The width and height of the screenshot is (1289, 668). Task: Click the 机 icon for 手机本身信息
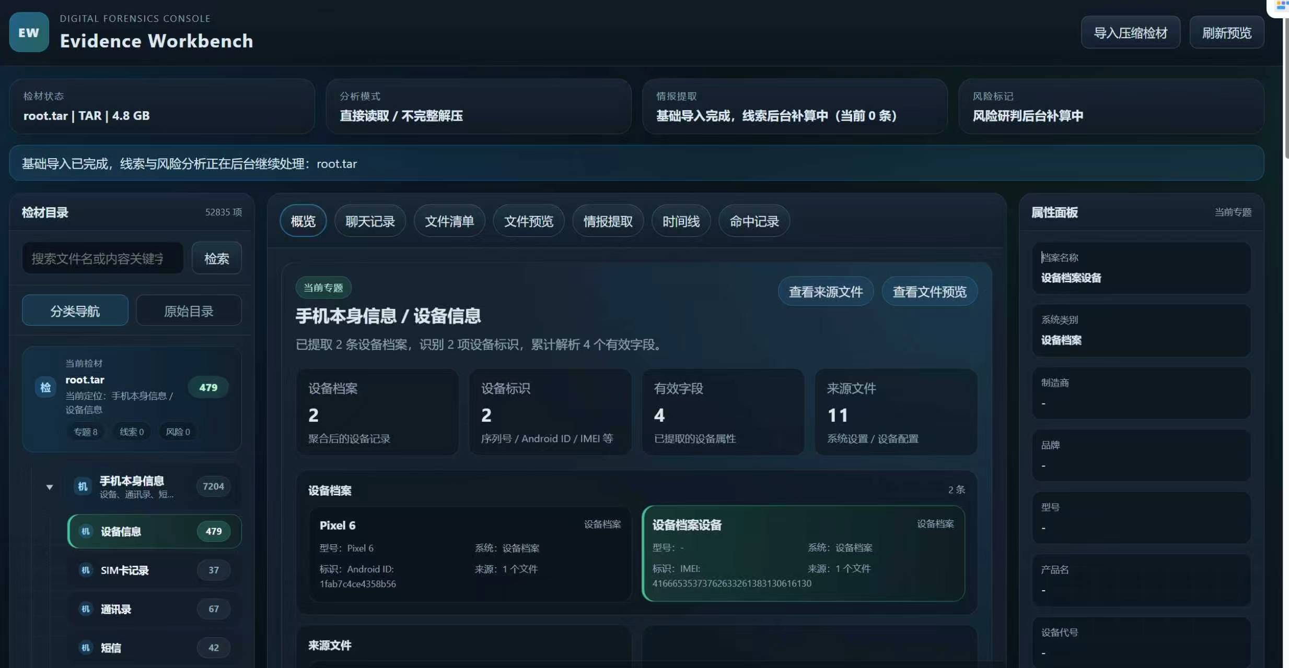[83, 486]
